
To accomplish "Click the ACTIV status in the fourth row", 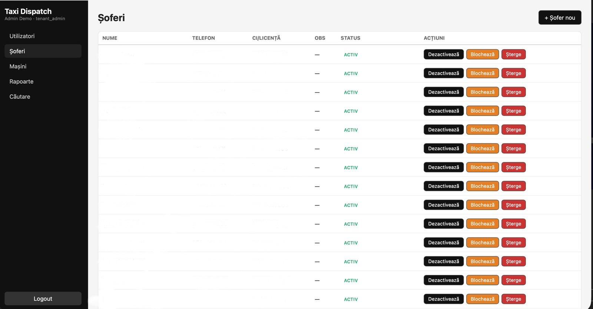I will [351, 111].
